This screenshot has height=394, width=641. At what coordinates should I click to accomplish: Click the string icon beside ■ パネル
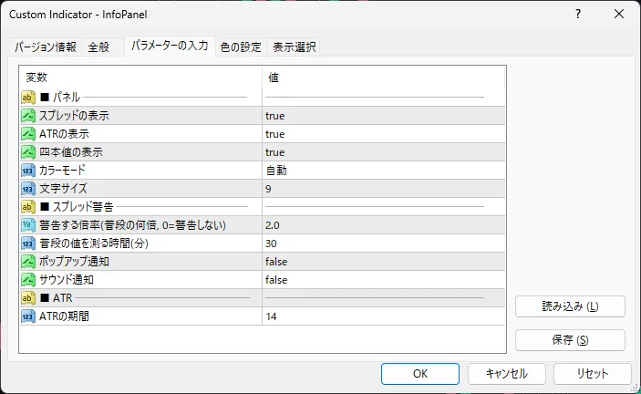[28, 98]
